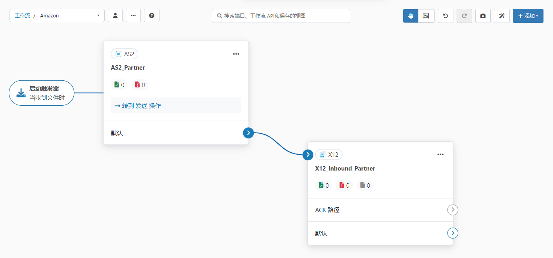The height and width of the screenshot is (258, 553).
Task: Click the start trigger download icon
Action: tap(21, 93)
